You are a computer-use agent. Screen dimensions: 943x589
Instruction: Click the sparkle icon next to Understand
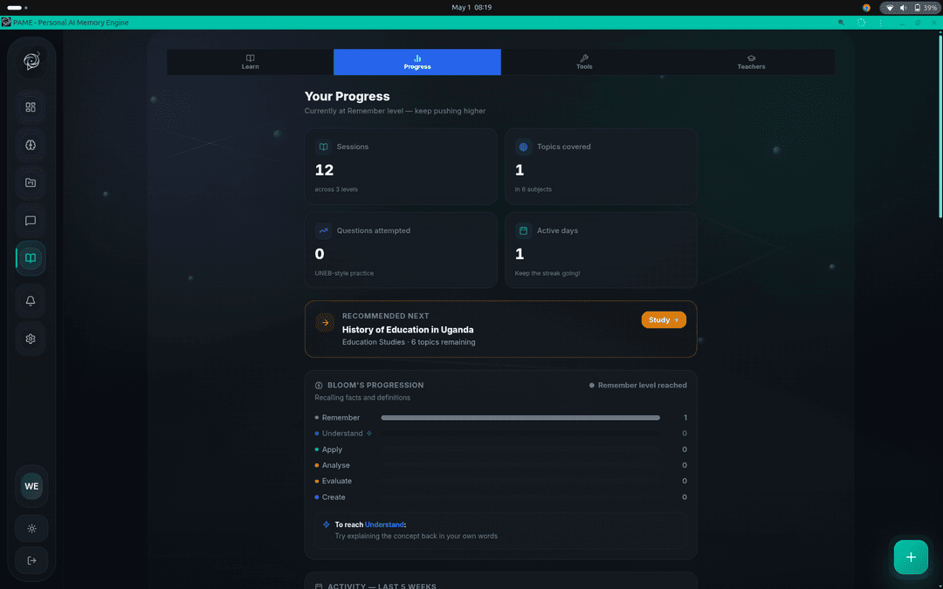coord(369,434)
